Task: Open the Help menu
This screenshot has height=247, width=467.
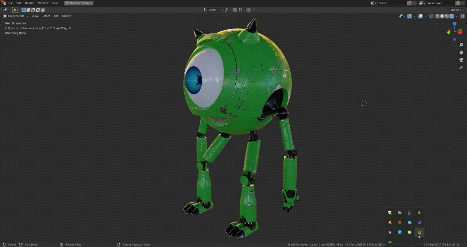Action: coord(55,3)
